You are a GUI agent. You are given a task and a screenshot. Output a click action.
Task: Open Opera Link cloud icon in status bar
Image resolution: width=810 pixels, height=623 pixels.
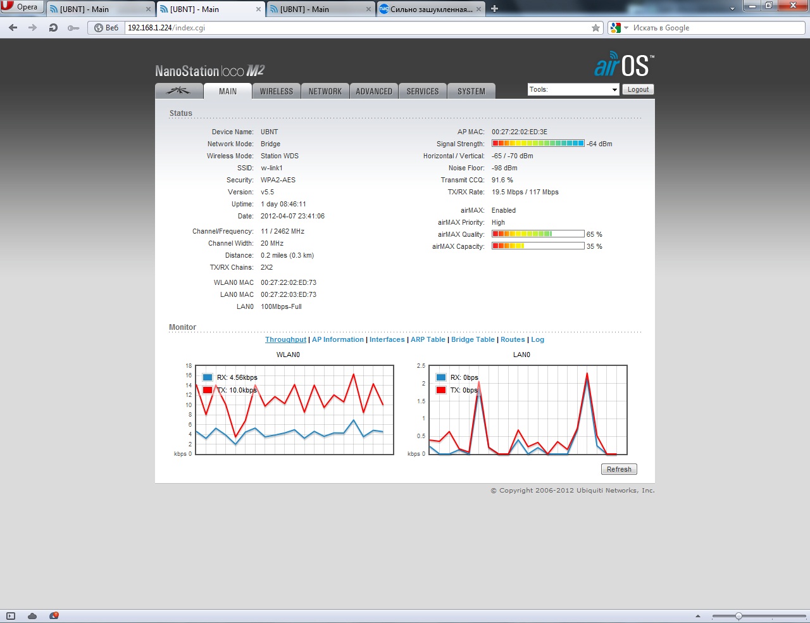[x=32, y=615]
